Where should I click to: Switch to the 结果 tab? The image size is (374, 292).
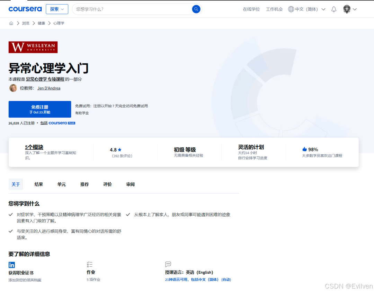[x=39, y=184]
